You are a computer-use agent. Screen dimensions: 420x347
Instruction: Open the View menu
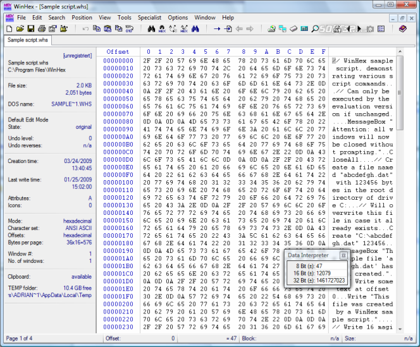tap(105, 18)
